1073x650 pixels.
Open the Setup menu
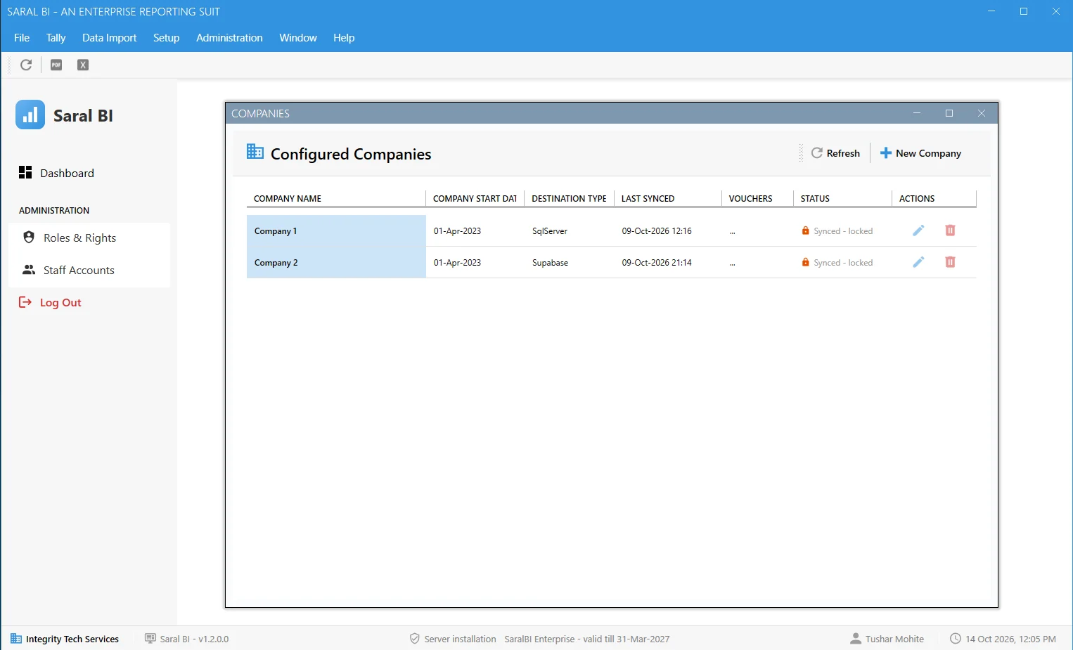167,38
